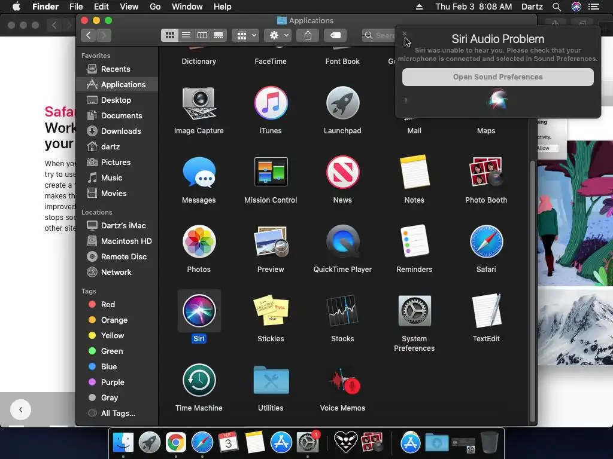Select Network in Locations
613x459 pixels.
[117, 272]
